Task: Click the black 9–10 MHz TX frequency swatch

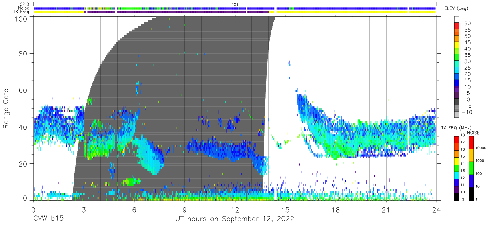Action: click(x=457, y=196)
